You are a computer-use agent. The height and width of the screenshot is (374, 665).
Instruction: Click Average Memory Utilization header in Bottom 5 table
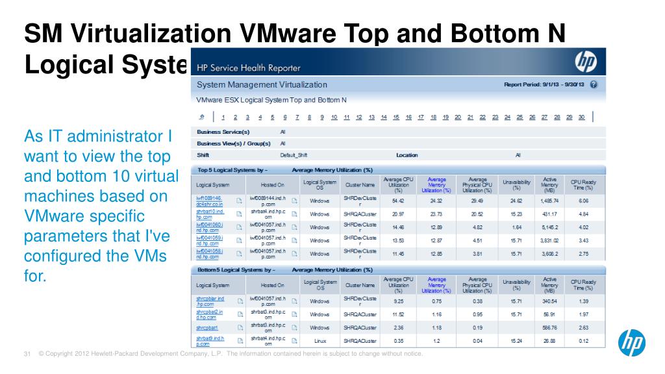436,285
